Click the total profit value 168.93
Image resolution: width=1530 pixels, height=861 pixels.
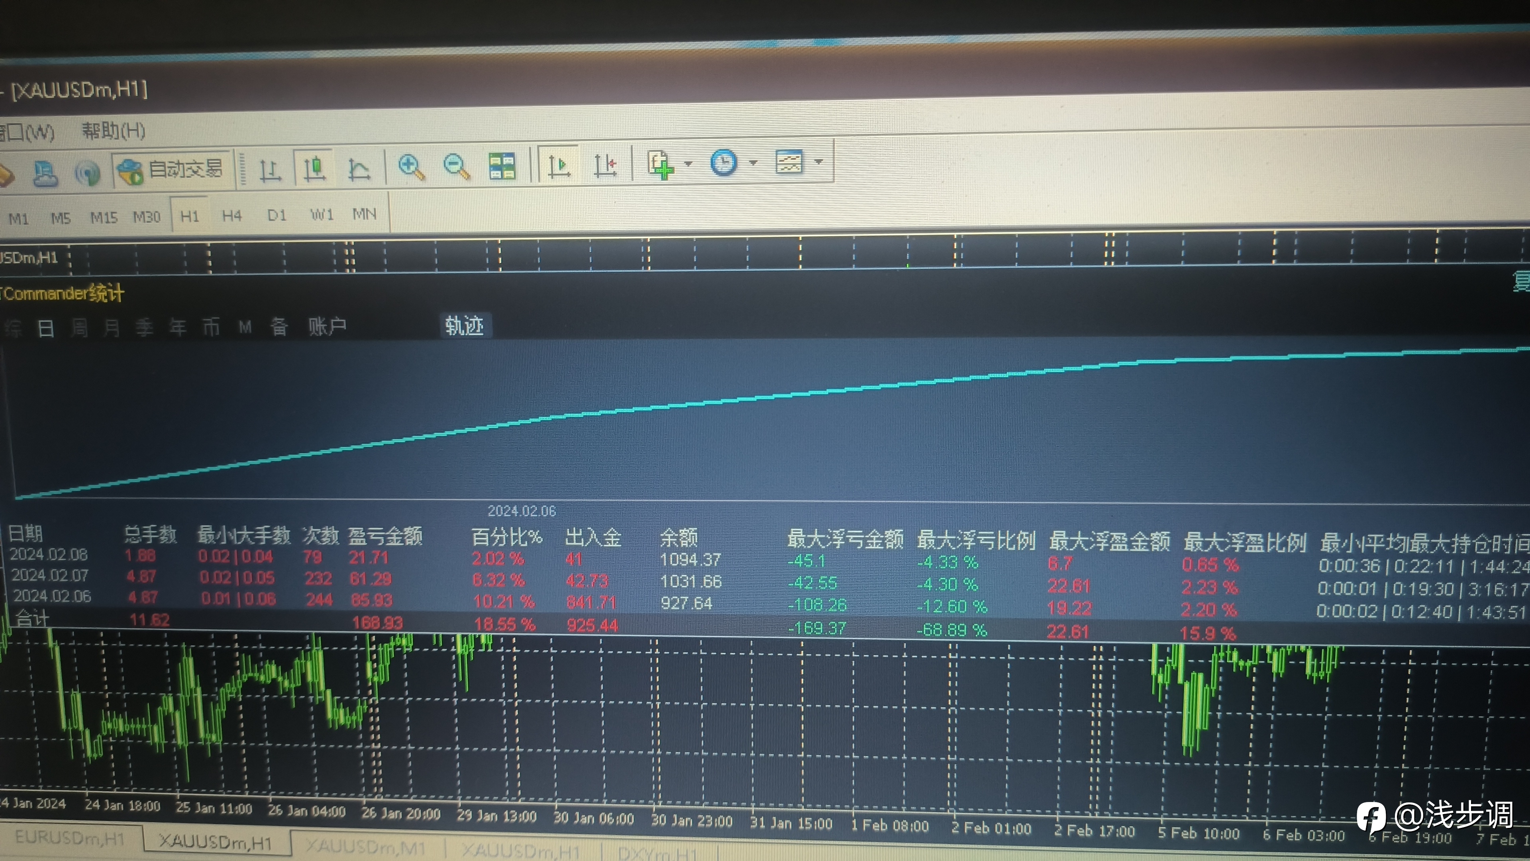pos(378,623)
